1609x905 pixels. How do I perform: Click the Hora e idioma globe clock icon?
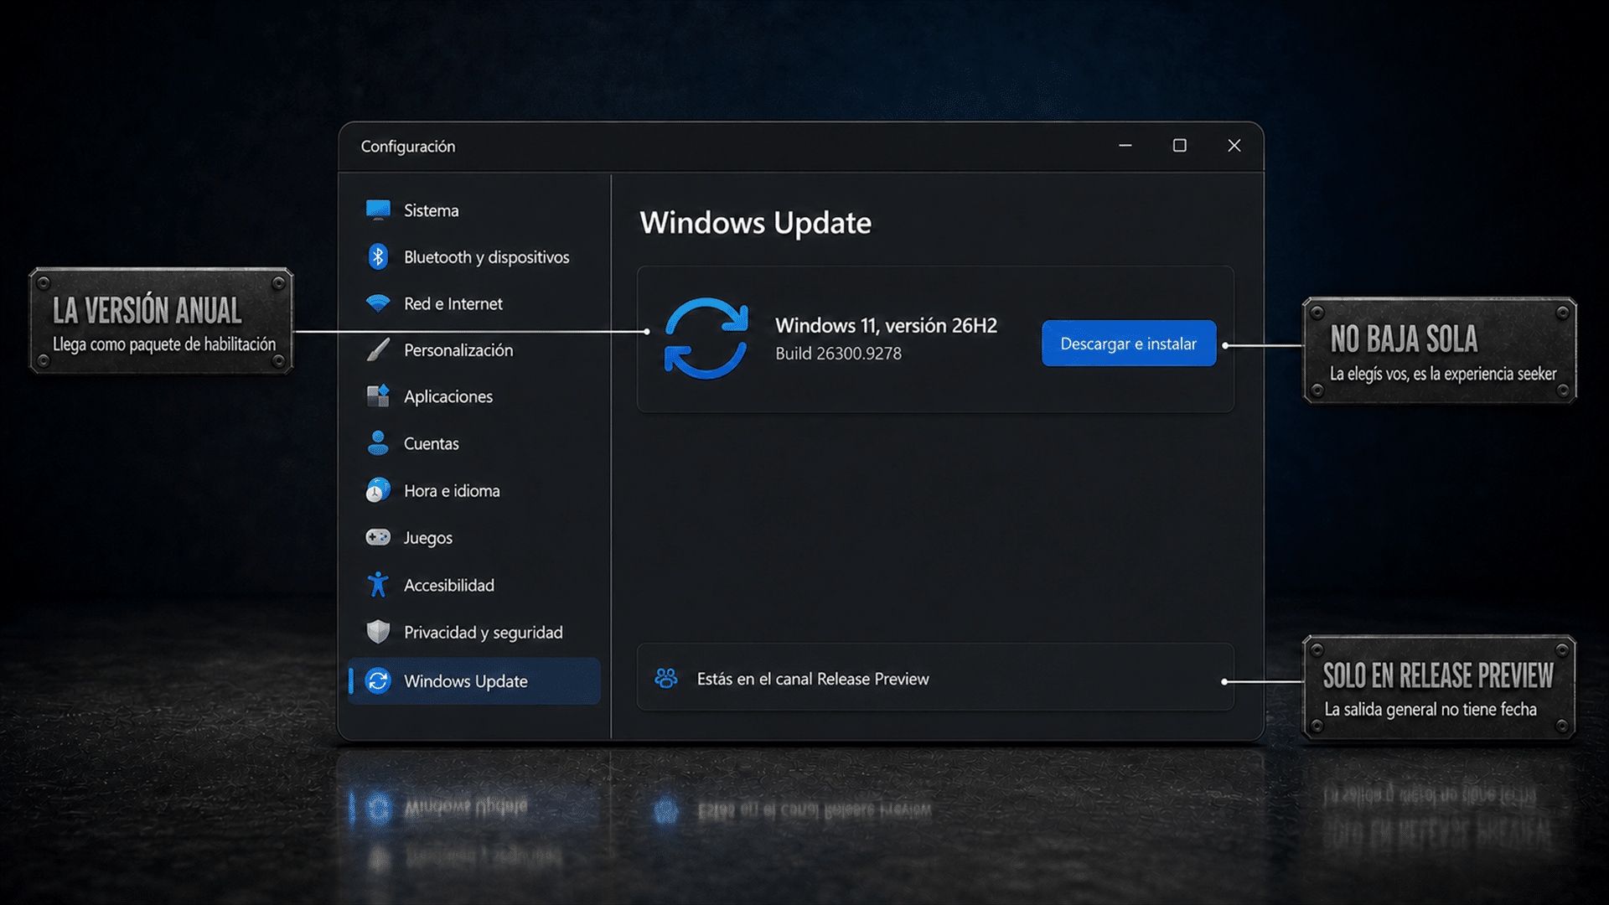378,490
